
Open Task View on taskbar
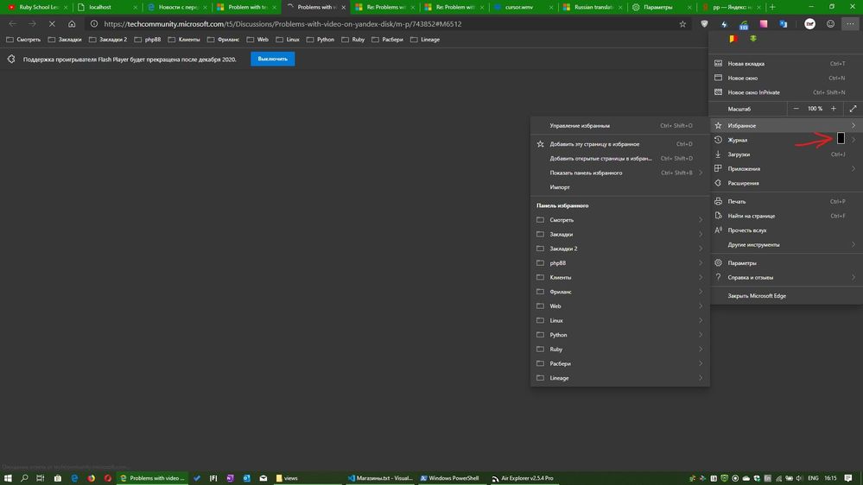[41, 478]
